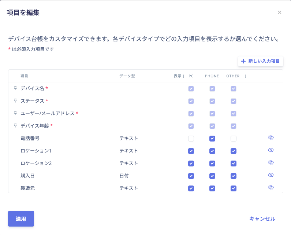Click the 項目 column header
291x235 pixels.
(24, 76)
